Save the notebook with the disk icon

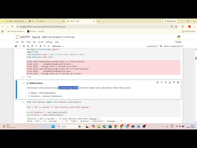(x=16, y=46)
